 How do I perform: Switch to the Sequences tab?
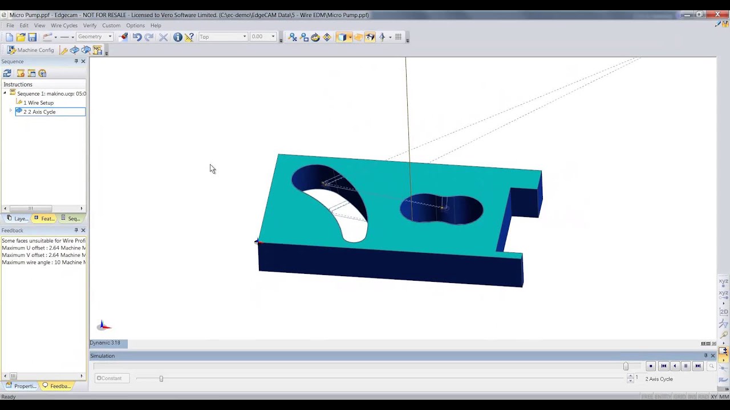tap(71, 219)
